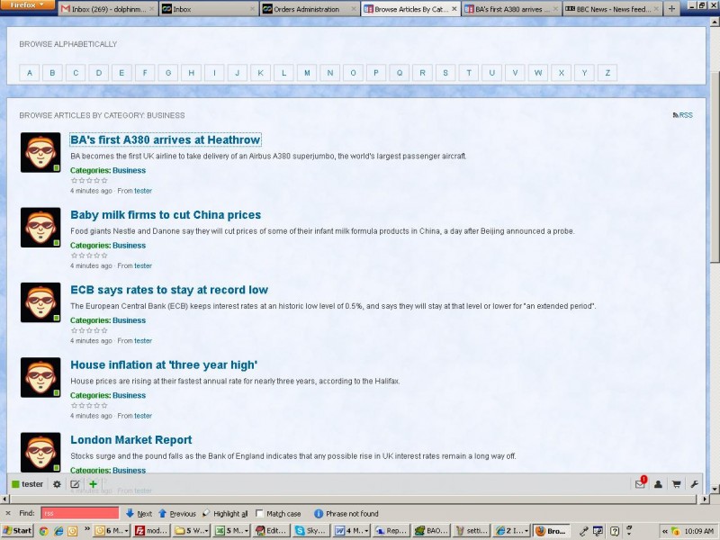
Task: Close the Find bar
Action: pos(8,513)
